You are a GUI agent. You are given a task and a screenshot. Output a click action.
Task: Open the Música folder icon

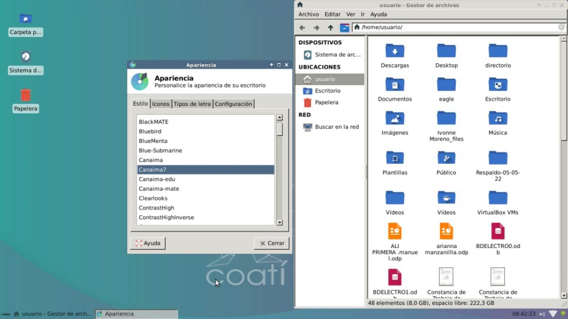point(497,118)
